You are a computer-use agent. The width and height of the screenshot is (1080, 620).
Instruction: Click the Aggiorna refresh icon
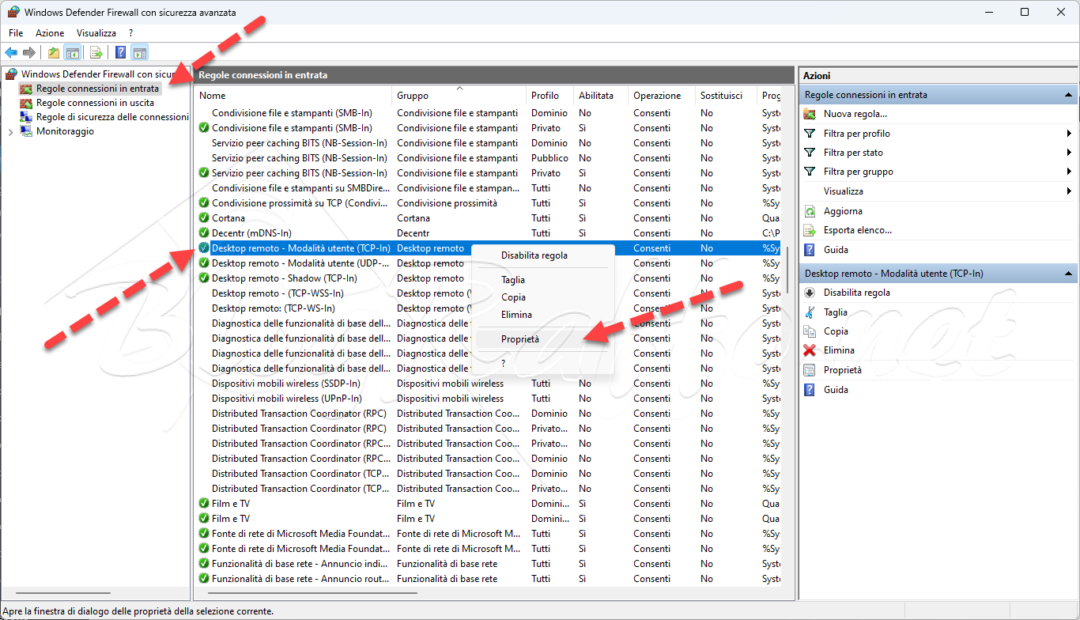tap(810, 211)
